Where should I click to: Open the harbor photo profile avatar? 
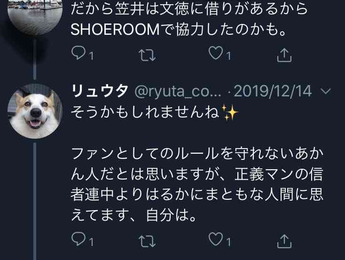tap(35, 16)
